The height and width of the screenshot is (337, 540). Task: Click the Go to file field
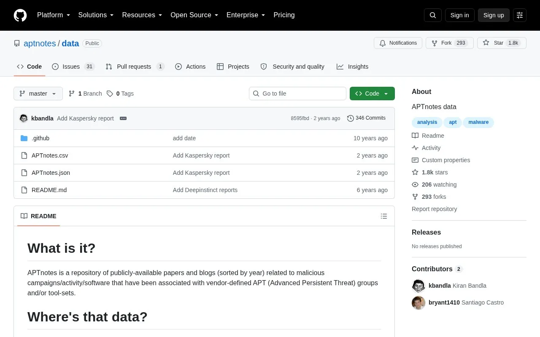pyautogui.click(x=297, y=94)
